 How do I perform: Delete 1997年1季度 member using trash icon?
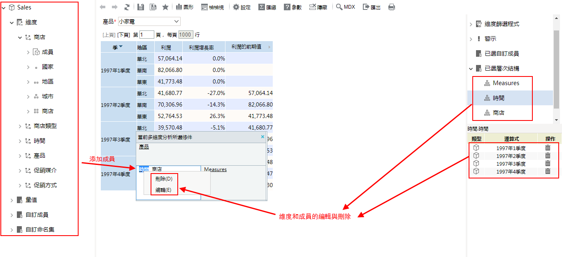click(x=548, y=148)
